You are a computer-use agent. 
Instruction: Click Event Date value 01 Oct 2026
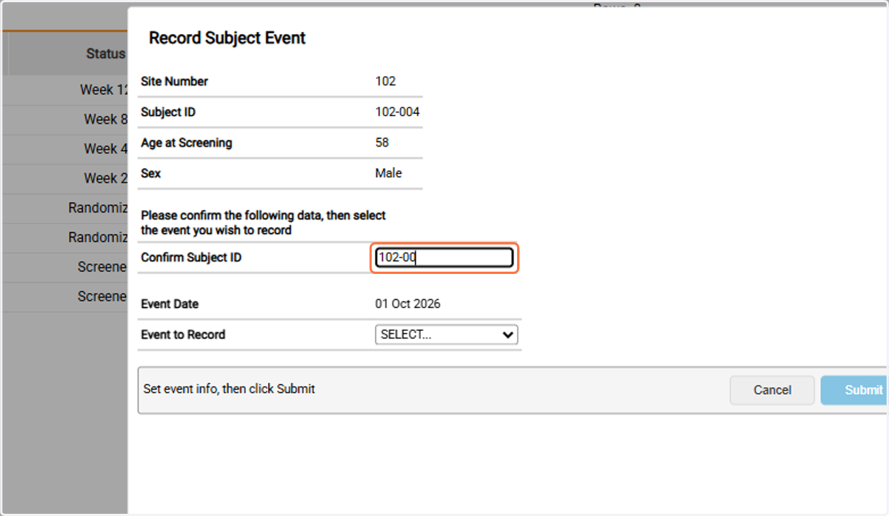(407, 304)
